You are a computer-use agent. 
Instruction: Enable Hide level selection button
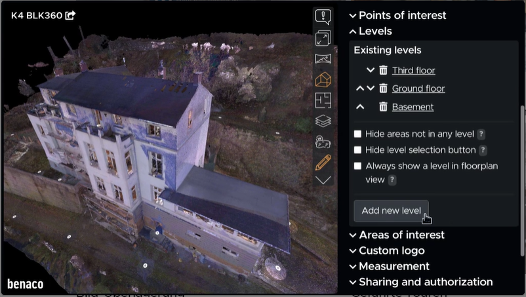[x=357, y=150]
